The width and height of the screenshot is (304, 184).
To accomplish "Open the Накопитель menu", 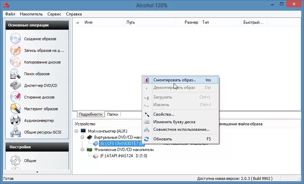I will pos(31,14).
